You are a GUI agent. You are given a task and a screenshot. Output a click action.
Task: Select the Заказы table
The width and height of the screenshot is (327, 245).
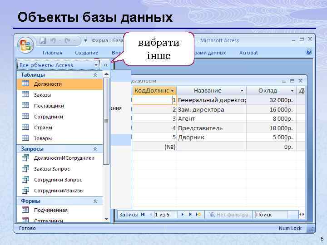pyautogui.click(x=60, y=95)
